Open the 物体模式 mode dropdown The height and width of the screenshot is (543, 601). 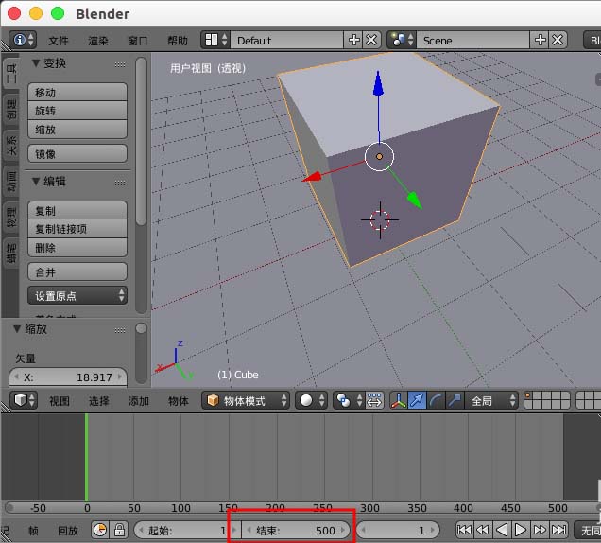coord(246,401)
